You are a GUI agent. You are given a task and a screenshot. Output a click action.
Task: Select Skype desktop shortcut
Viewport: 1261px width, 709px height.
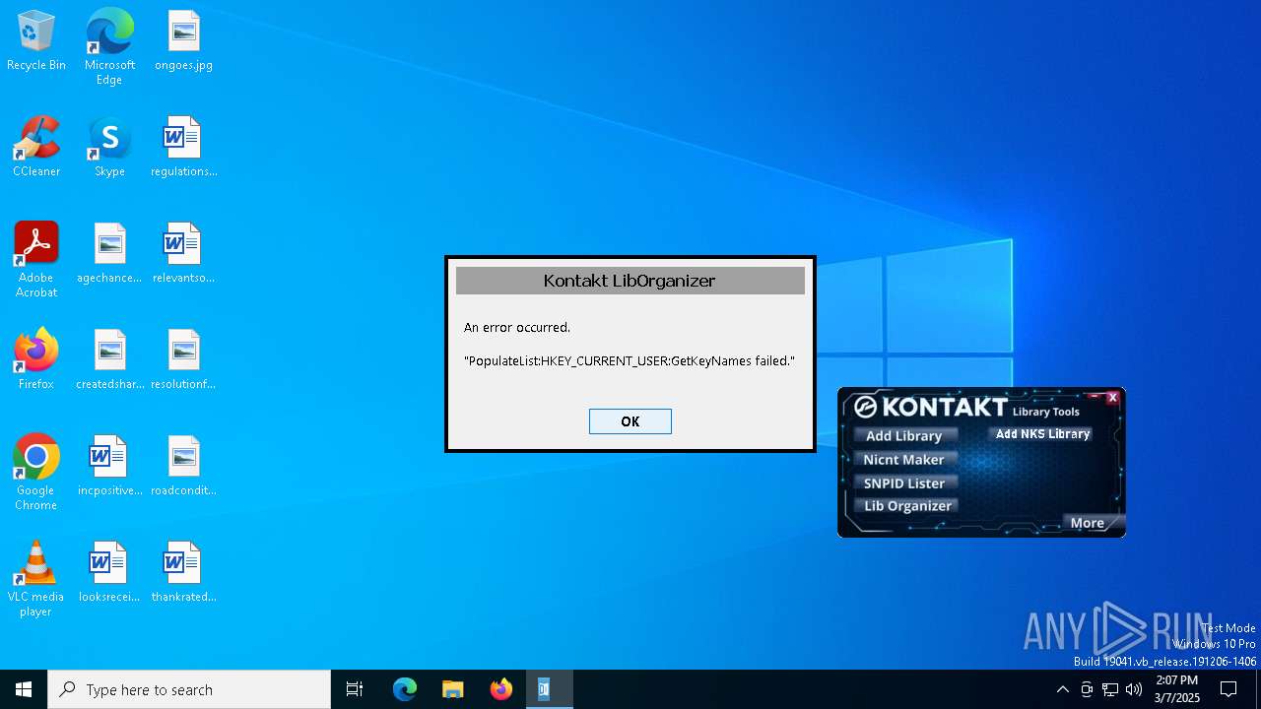[109, 148]
